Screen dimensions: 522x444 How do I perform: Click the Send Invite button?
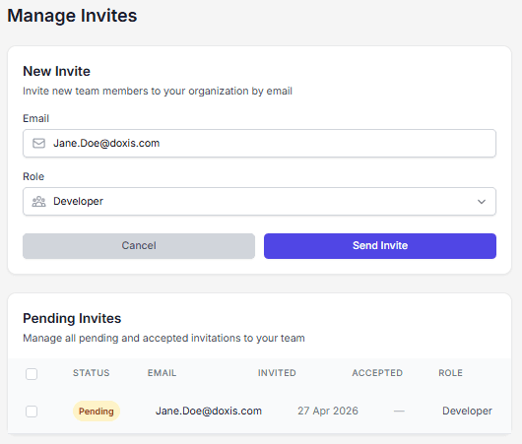click(380, 246)
